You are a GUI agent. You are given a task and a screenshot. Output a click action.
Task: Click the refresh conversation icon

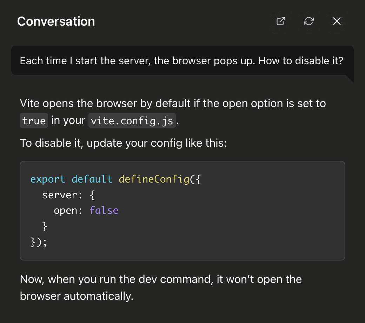point(308,21)
